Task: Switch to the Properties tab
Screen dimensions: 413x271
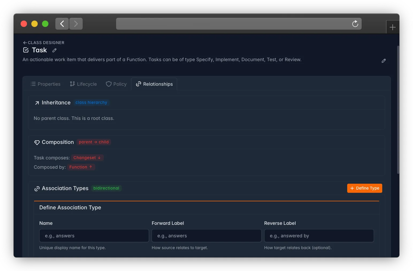Action: pyautogui.click(x=45, y=84)
